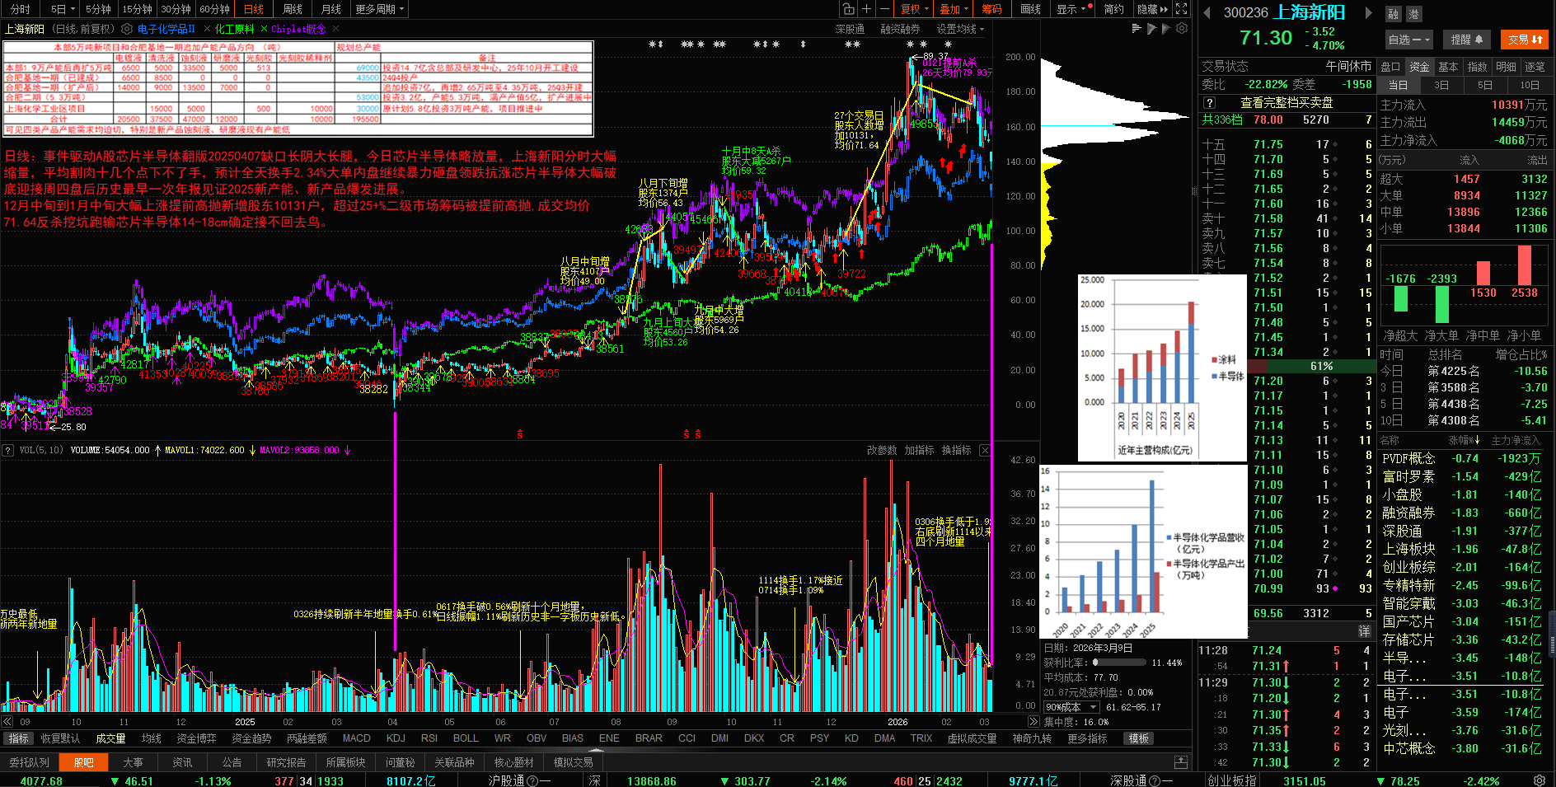Click the capacity plan table image
Viewport: 1556px width, 787px height.
pos(298,89)
